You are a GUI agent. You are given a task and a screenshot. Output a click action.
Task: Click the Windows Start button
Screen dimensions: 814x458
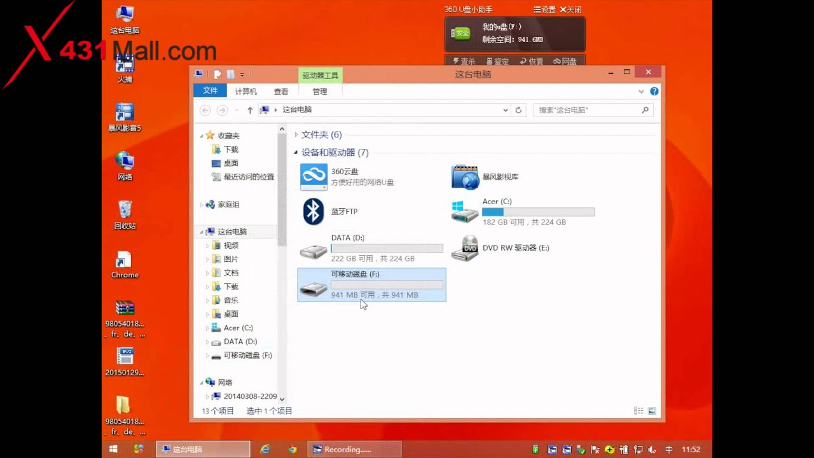113,449
